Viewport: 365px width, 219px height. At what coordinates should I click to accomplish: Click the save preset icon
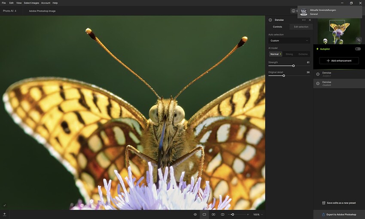324,203
